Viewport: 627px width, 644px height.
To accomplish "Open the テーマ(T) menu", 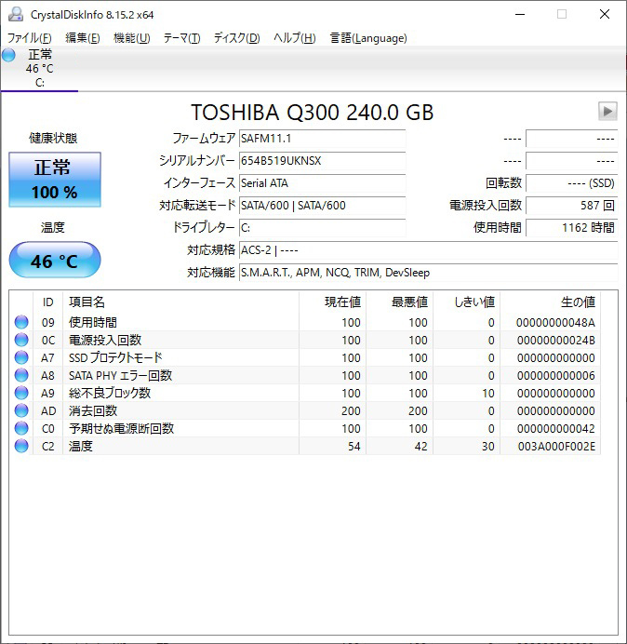I will (182, 38).
